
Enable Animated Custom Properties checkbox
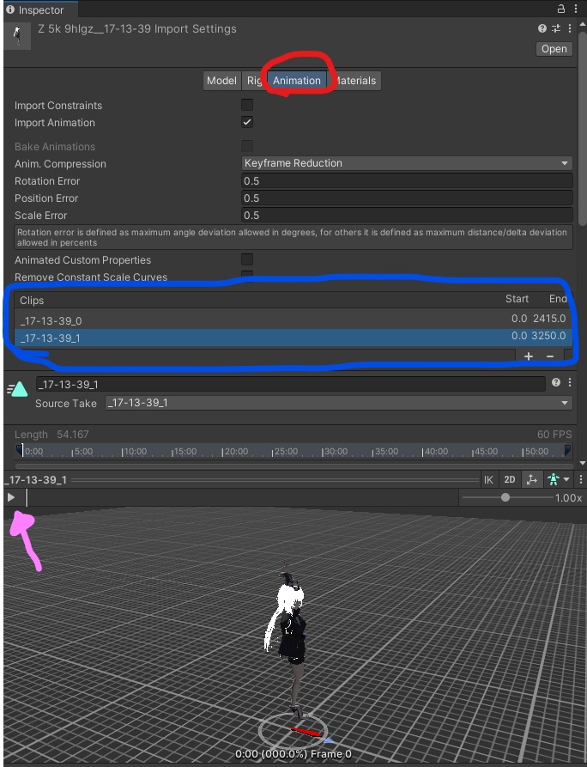pyautogui.click(x=247, y=259)
